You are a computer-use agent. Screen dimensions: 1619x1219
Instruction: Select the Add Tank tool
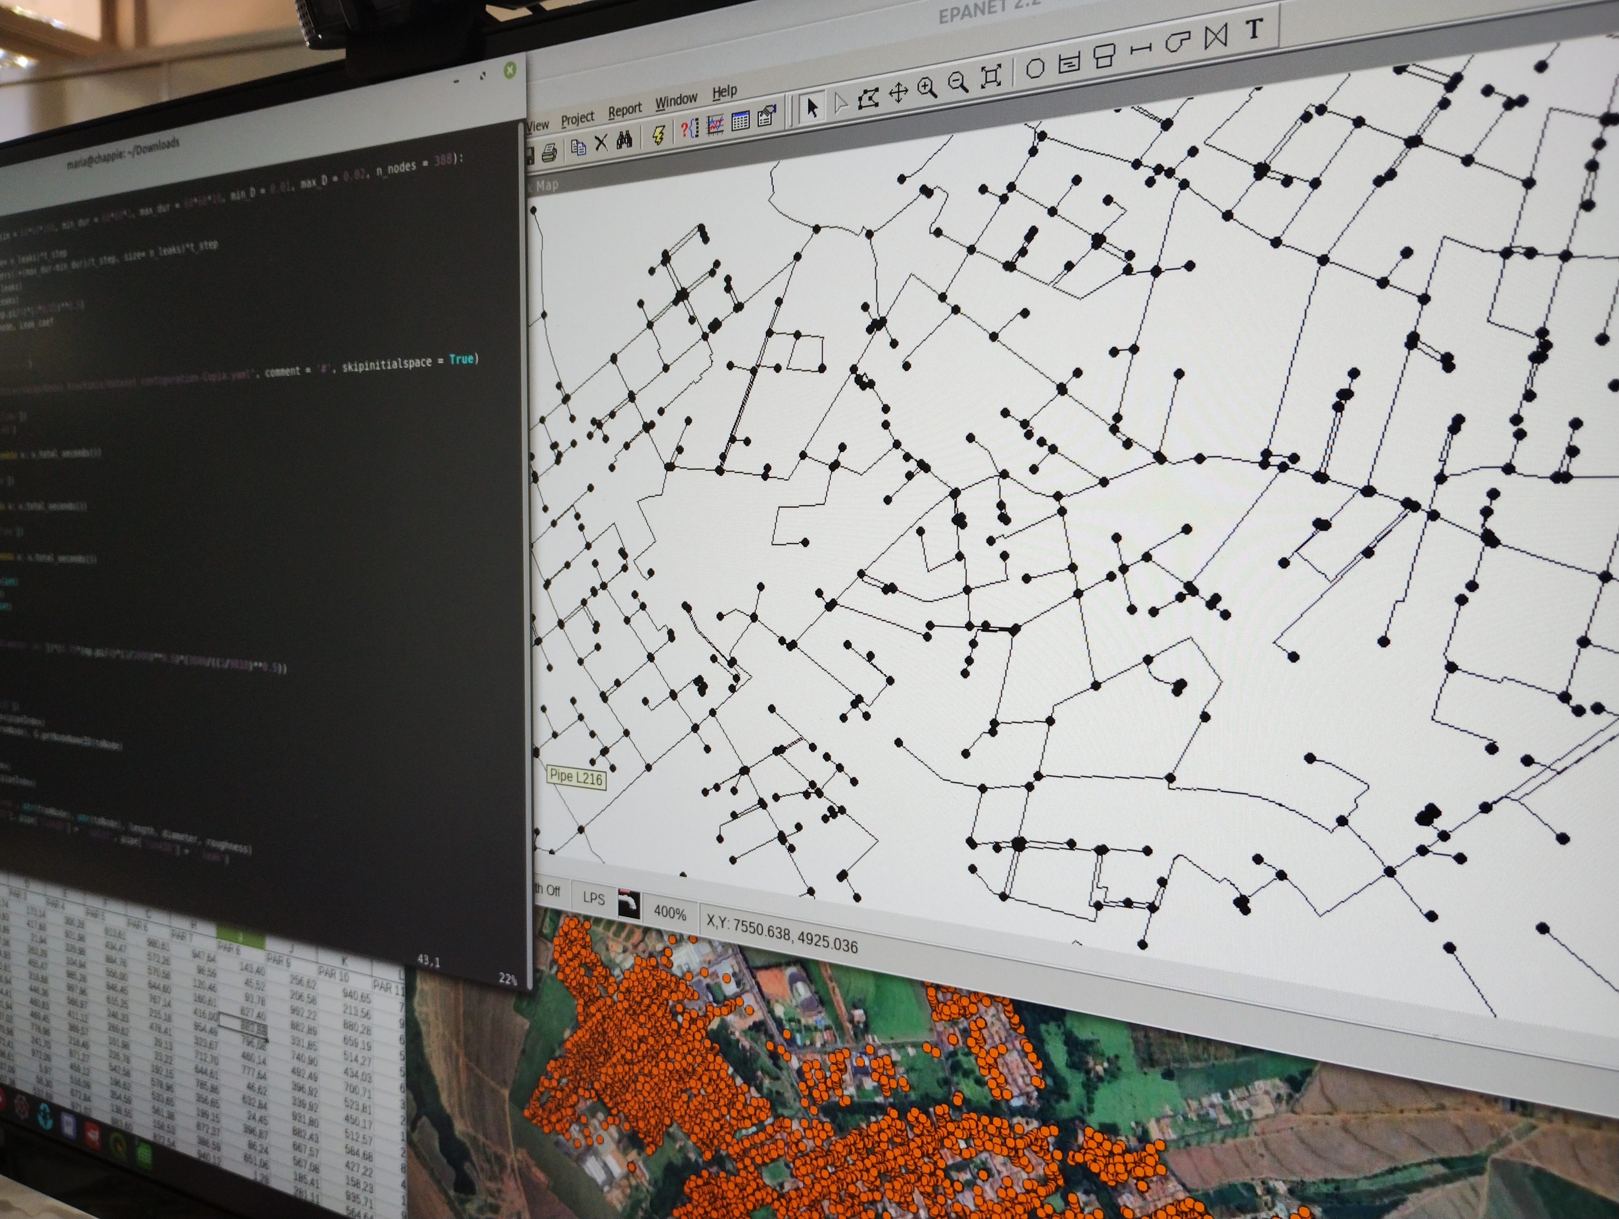tap(1104, 56)
